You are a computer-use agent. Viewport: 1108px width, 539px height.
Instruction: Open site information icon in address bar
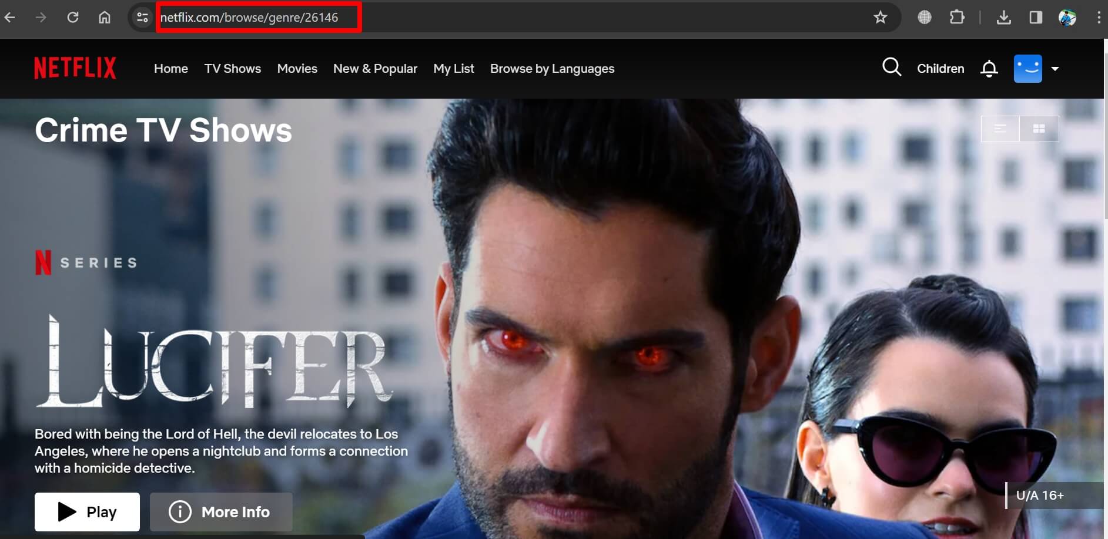pyautogui.click(x=142, y=18)
